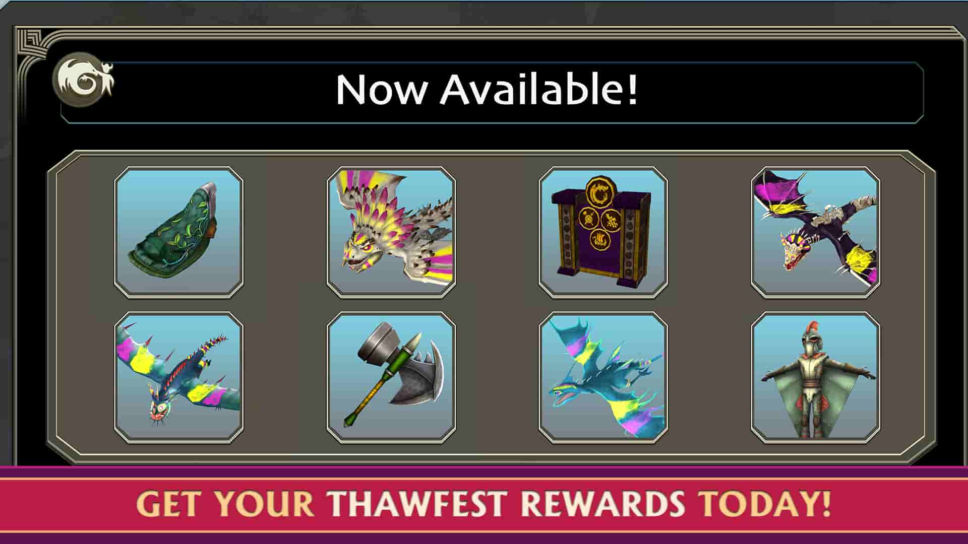Click the gold ship medallion on the purple stand

pyautogui.click(x=600, y=239)
